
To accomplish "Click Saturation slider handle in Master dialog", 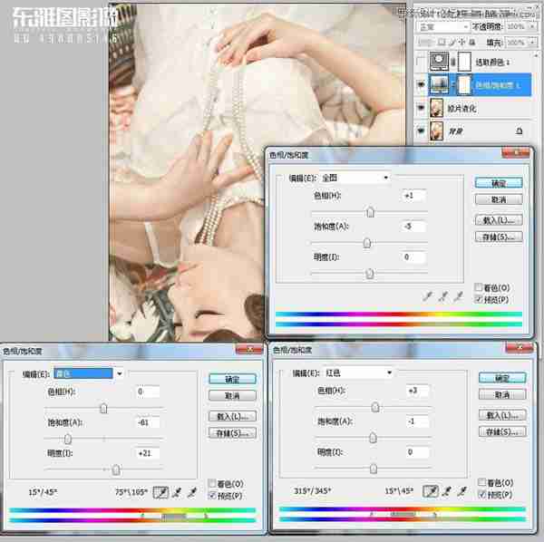I will [x=367, y=243].
